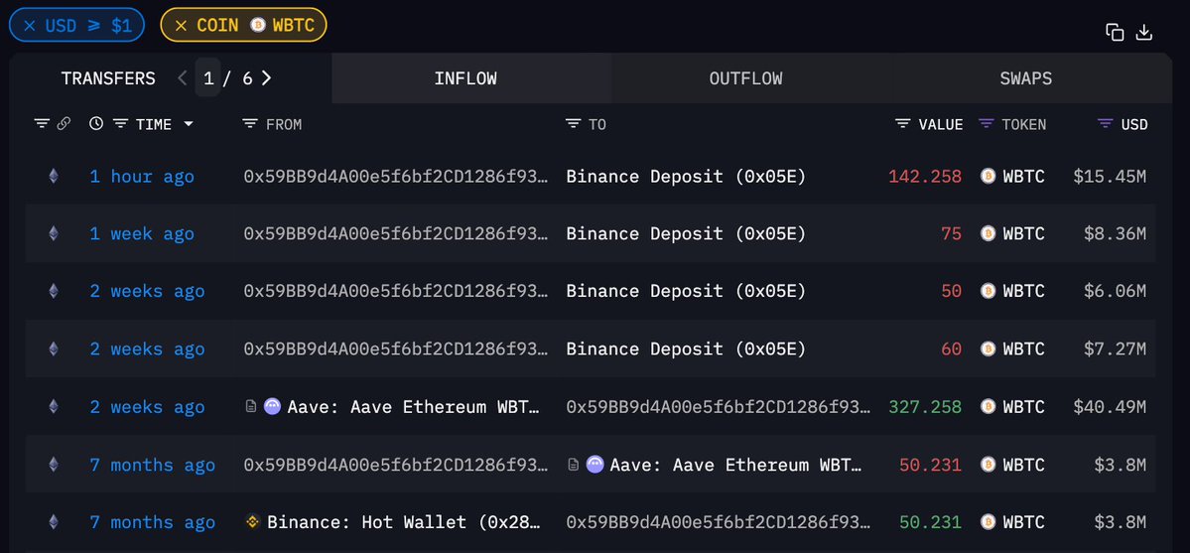Click the chain link icon in header
The width and height of the screenshot is (1190, 553).
coord(64,124)
